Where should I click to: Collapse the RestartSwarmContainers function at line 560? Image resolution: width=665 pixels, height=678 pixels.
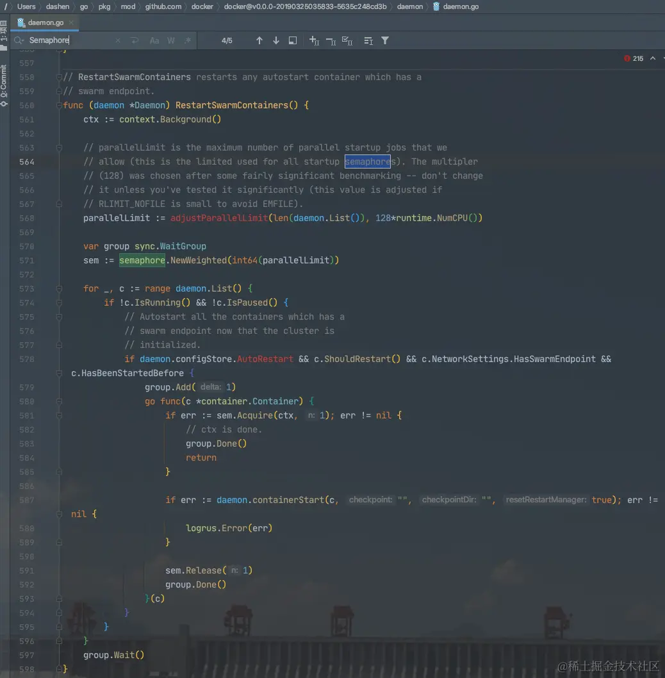coord(59,106)
